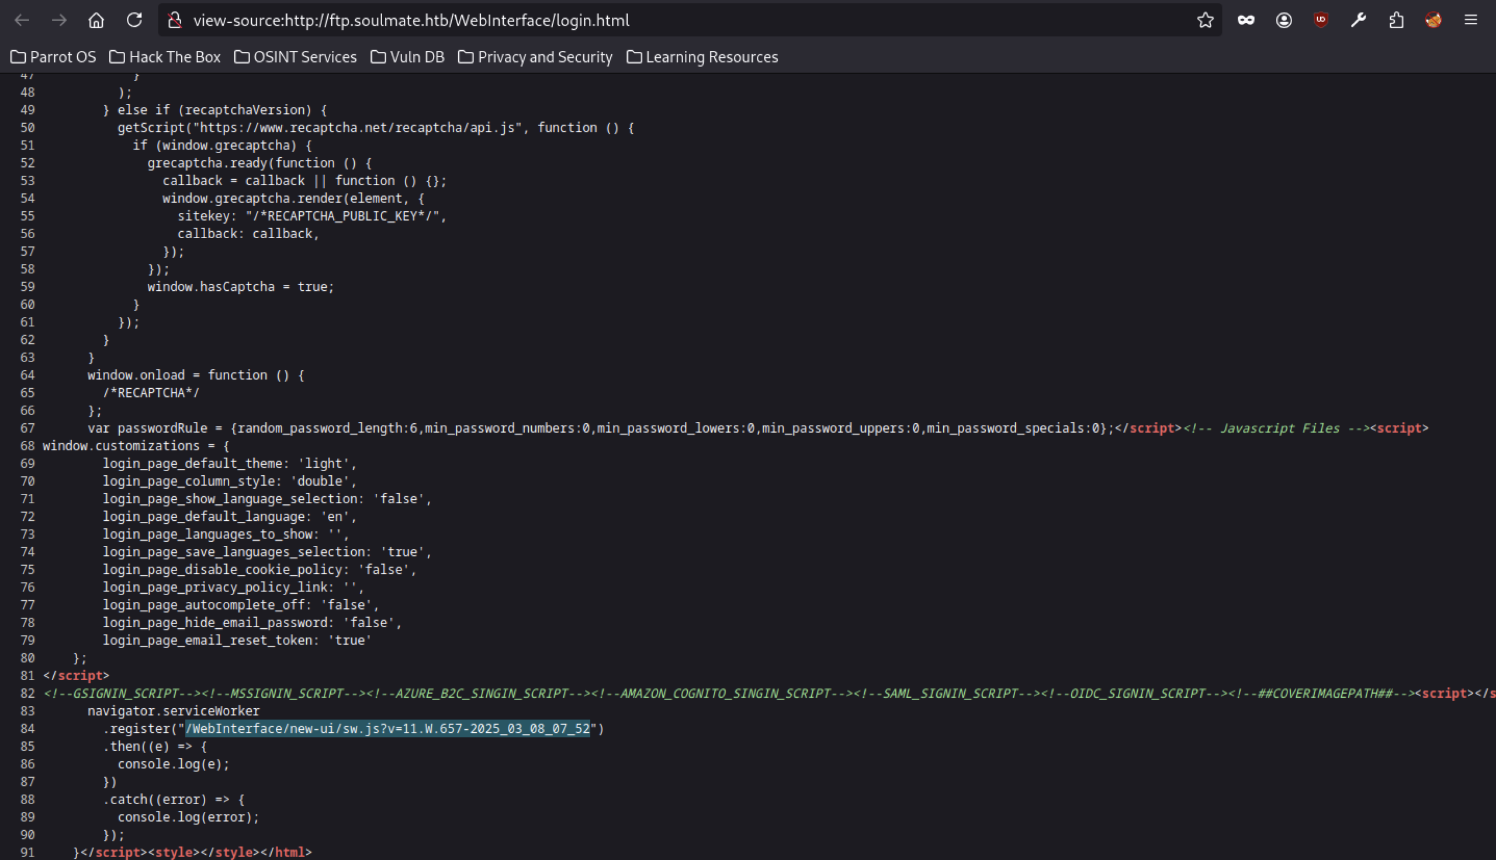
Task: Click the recaptcha api.js URL text
Action: point(358,128)
